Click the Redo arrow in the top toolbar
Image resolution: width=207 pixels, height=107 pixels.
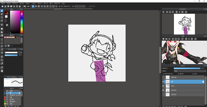tap(28, 6)
